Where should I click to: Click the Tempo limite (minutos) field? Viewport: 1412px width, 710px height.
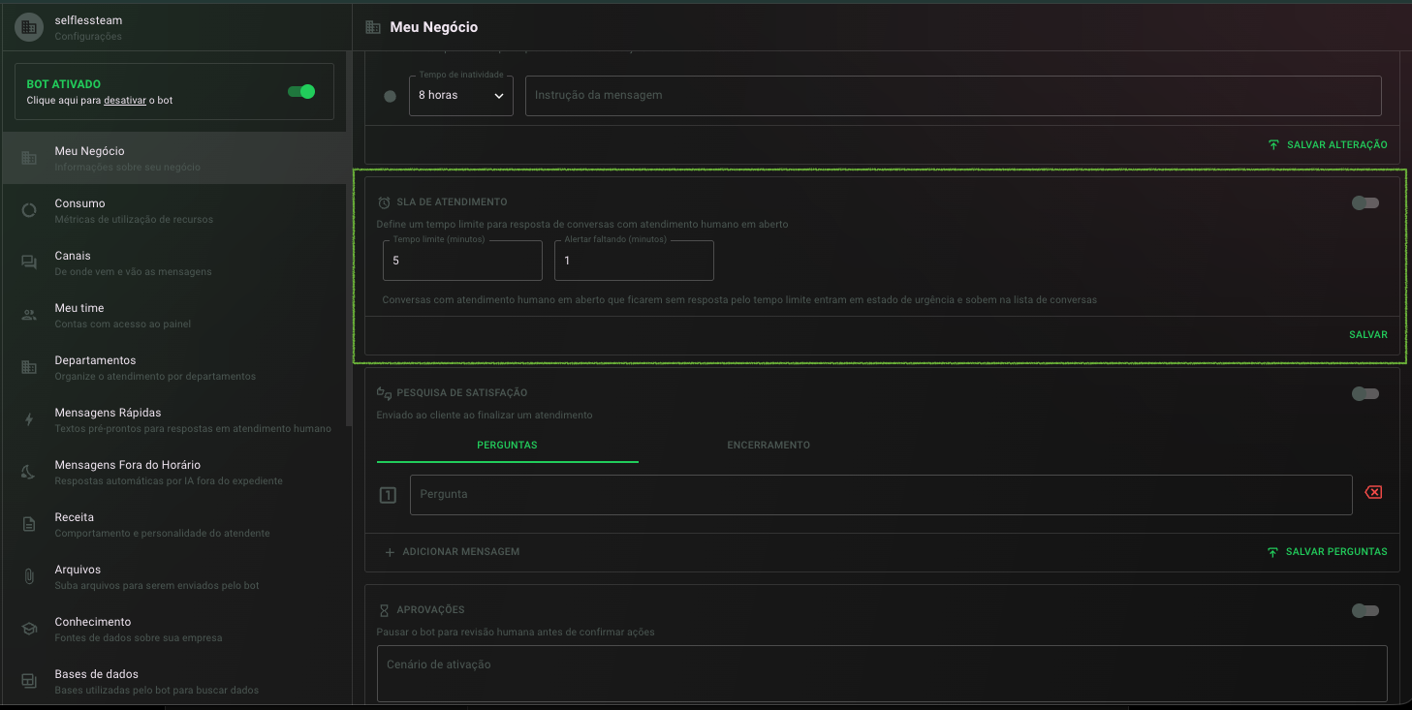[x=462, y=261]
